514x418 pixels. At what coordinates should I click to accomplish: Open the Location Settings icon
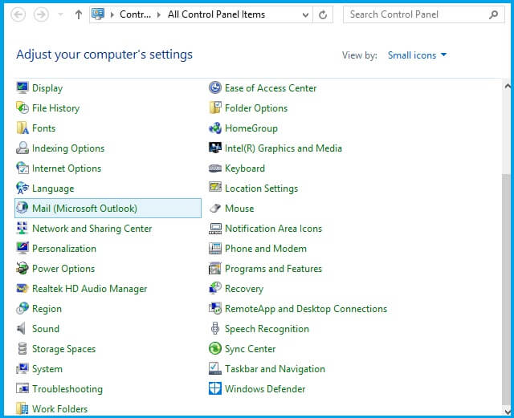[215, 188]
